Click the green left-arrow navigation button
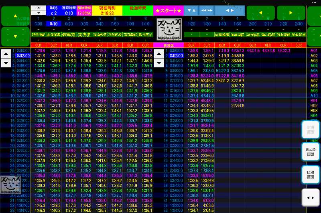This screenshot has width=321, height=213. point(260,13)
